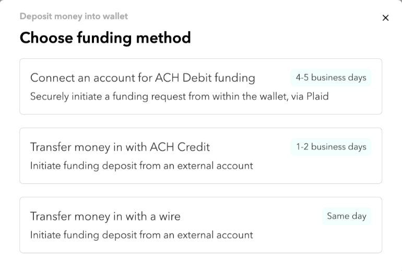The width and height of the screenshot is (402, 271).
Task: Click the 'Choose funding method' heading
Action: point(105,38)
